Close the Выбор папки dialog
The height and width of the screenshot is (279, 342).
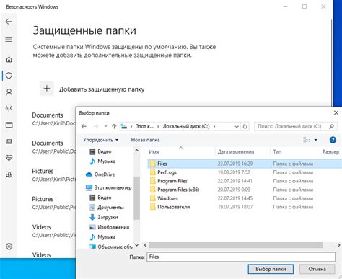(336, 113)
